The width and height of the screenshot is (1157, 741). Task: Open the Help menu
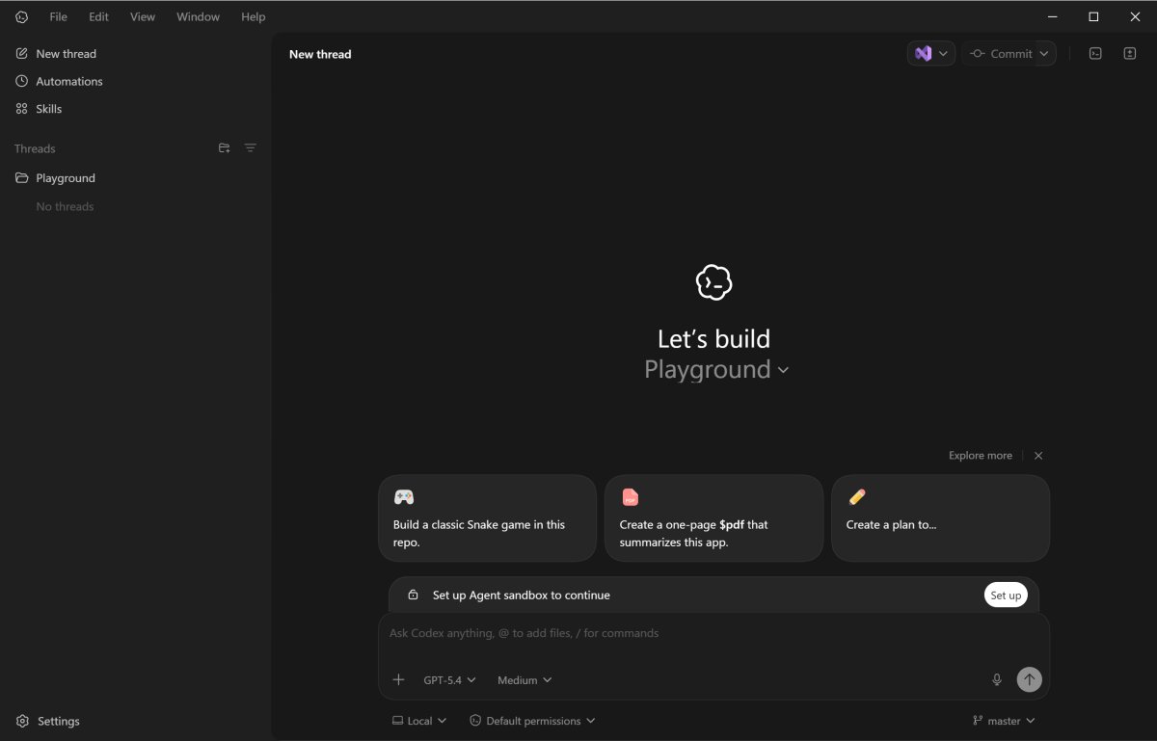(x=254, y=16)
